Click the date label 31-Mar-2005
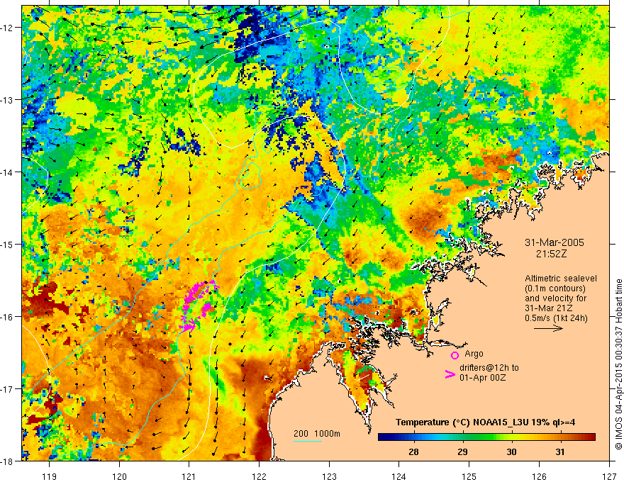This screenshot has width=624, height=482. [x=555, y=242]
